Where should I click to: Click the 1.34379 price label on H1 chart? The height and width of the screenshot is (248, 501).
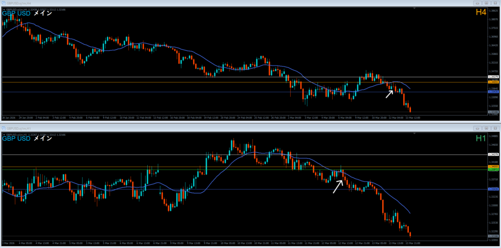tap(493, 155)
